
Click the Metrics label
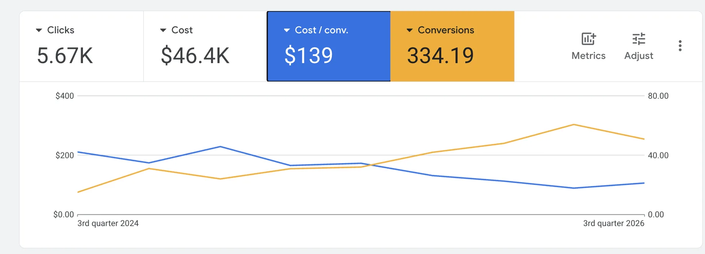point(588,56)
